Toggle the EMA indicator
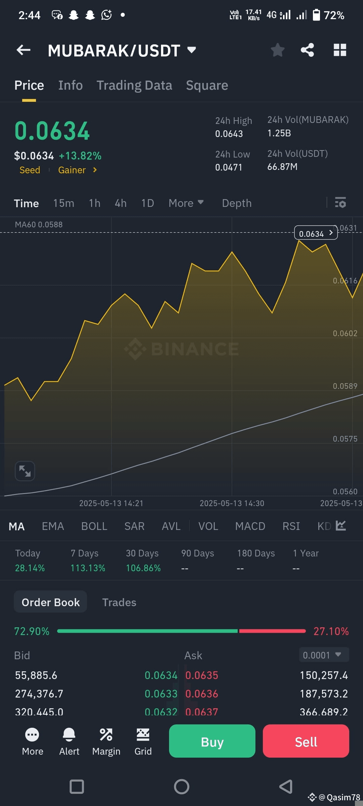The image size is (363, 806). point(53,526)
